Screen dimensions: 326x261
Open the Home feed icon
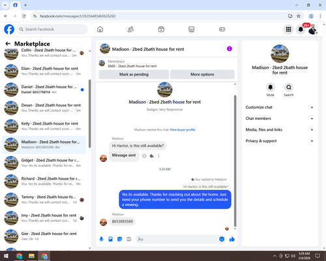click(x=100, y=29)
